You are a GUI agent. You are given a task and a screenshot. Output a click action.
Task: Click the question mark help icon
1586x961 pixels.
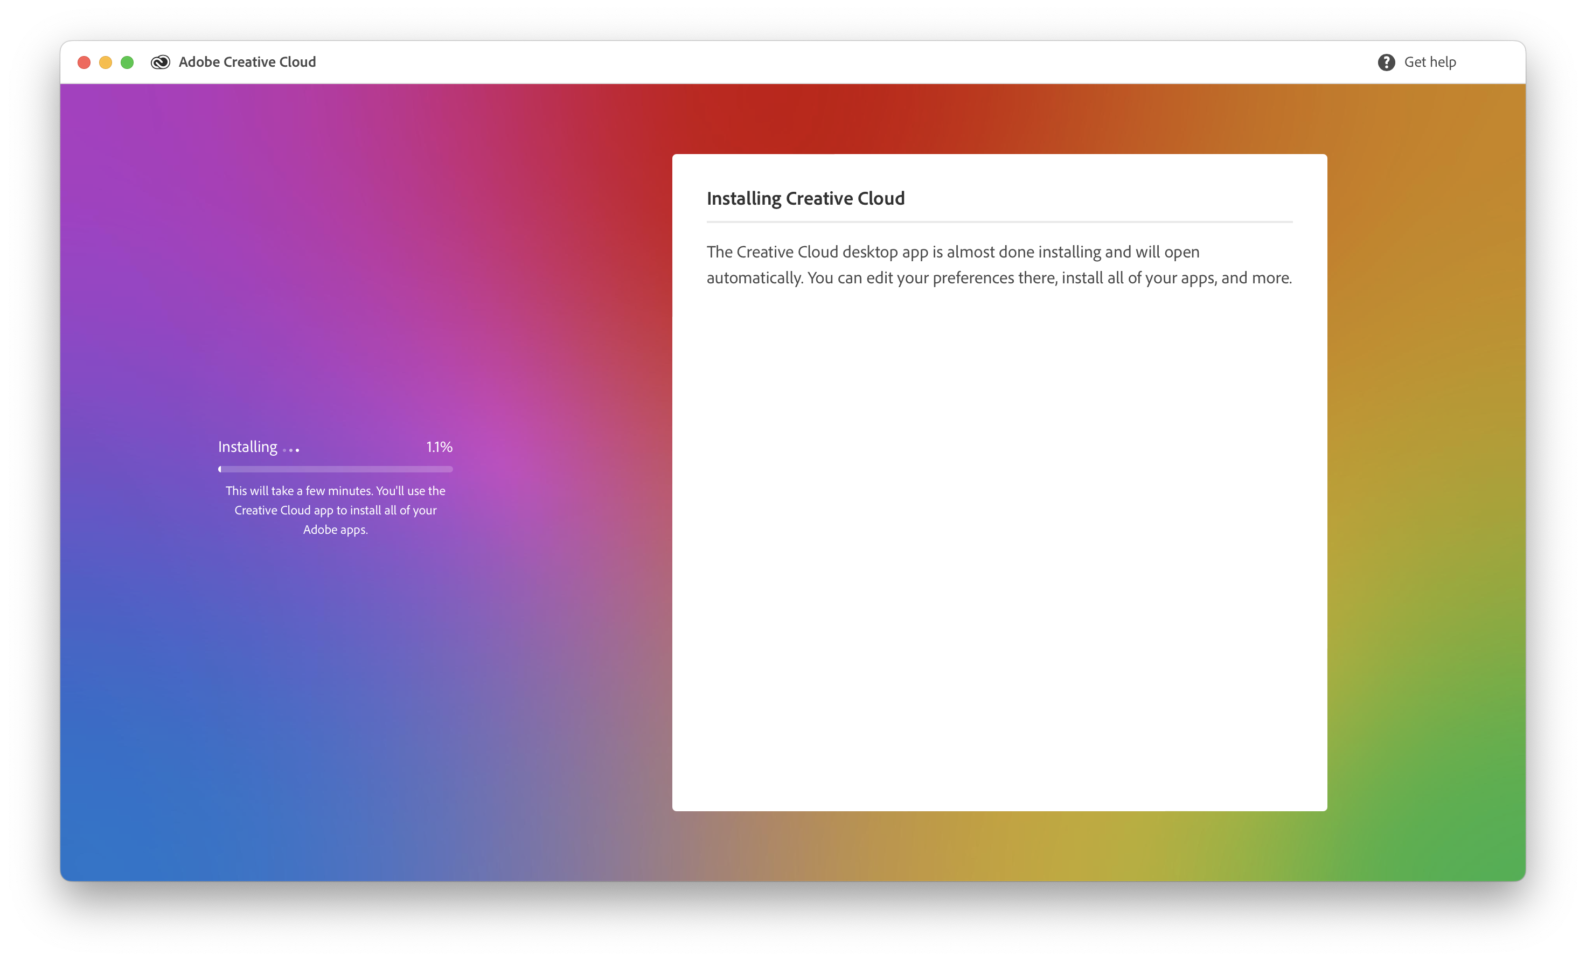(x=1386, y=62)
